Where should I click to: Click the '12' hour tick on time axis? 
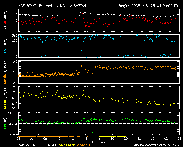(72, 139)
